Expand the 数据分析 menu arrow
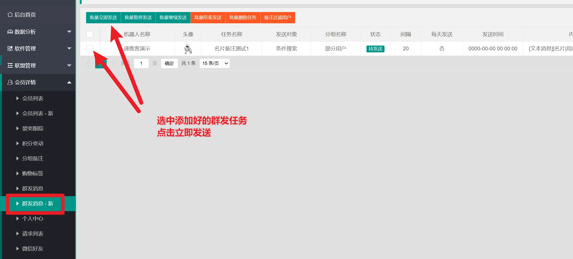The width and height of the screenshot is (573, 259). click(69, 32)
